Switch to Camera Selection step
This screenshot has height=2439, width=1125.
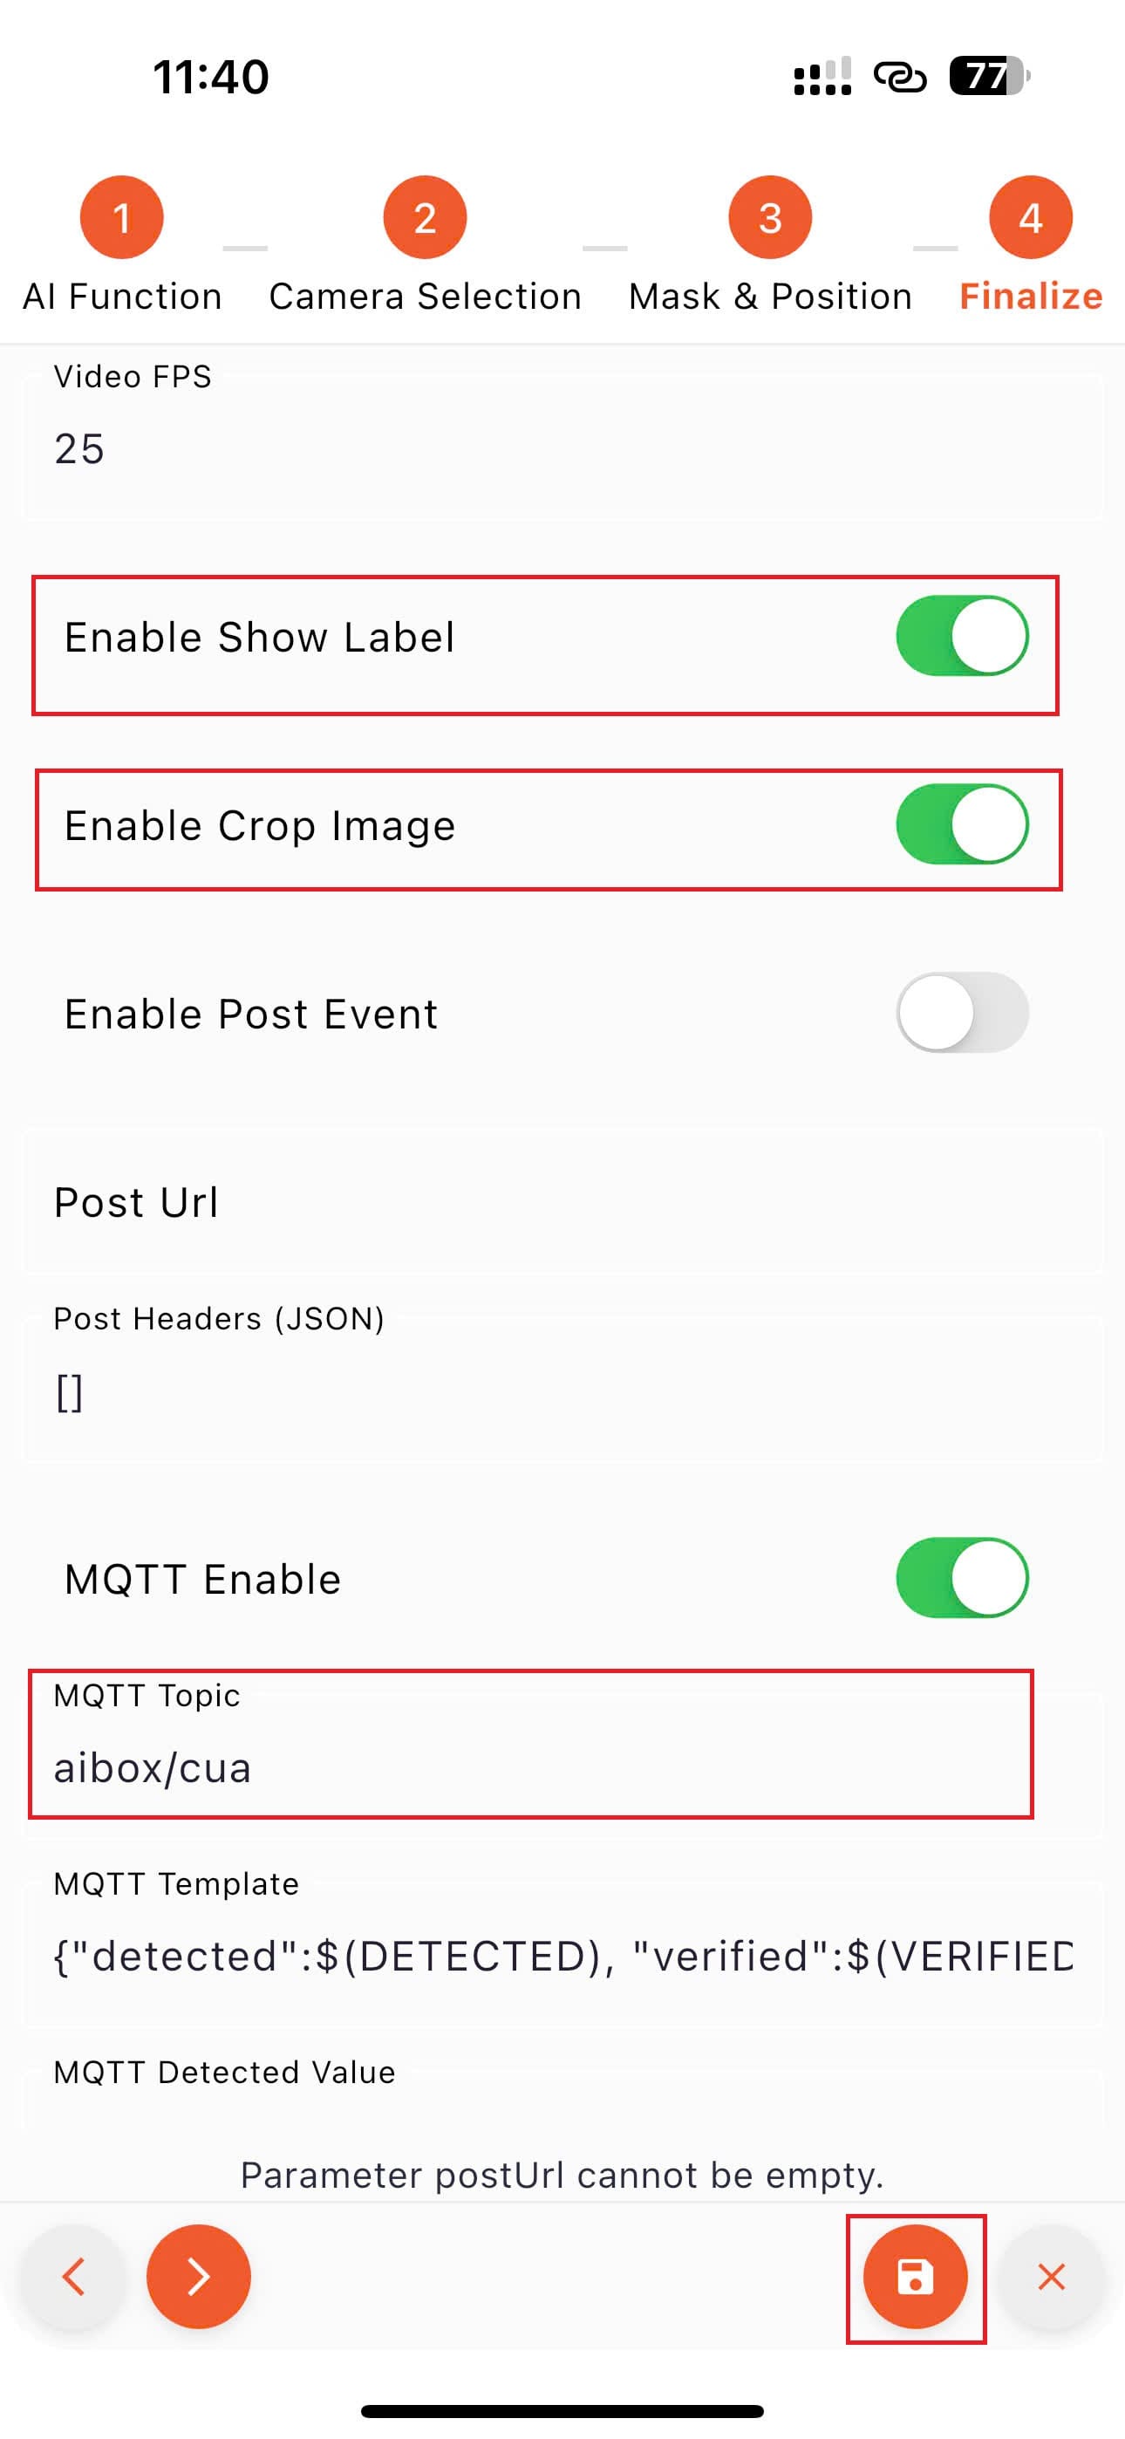(426, 297)
